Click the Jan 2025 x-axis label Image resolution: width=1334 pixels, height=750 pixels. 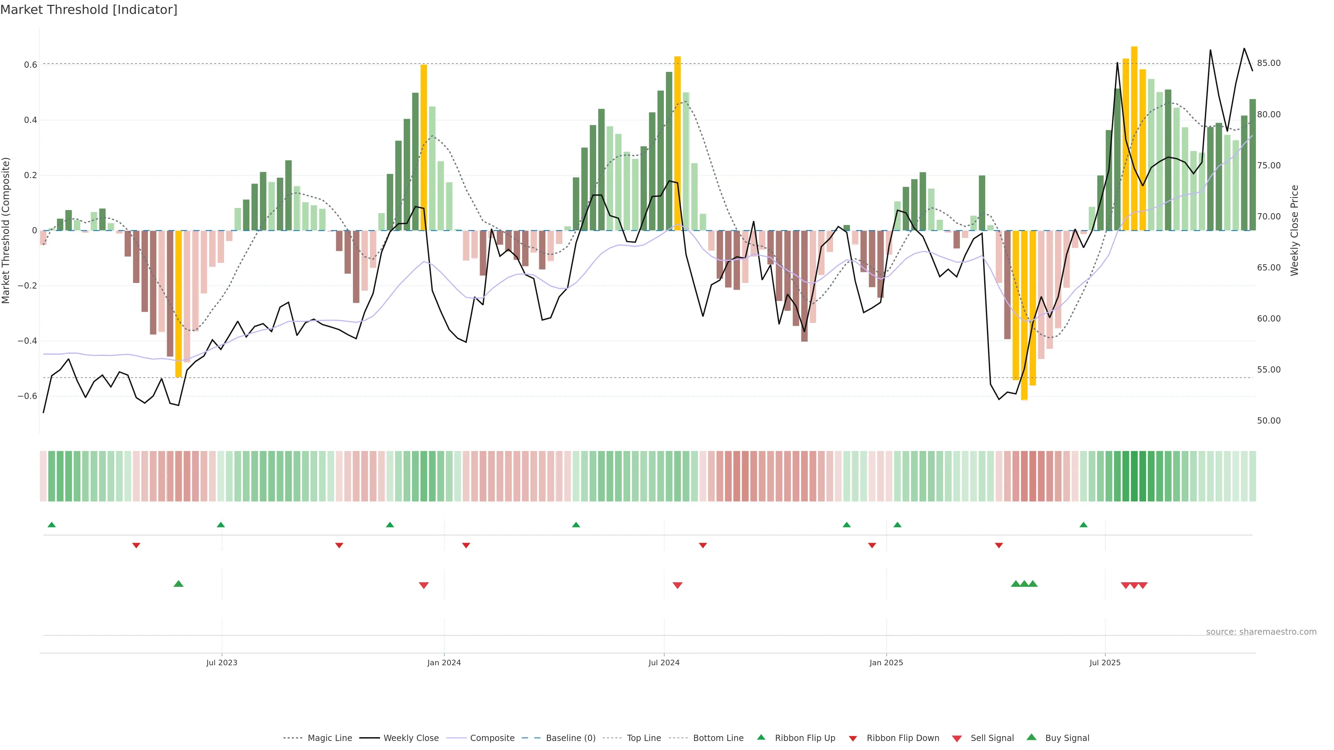pos(886,662)
